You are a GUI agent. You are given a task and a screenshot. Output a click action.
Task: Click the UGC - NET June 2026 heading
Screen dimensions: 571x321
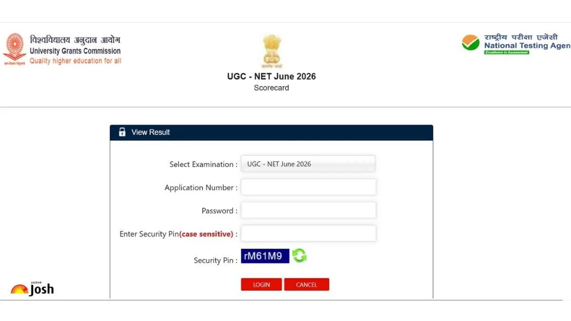tap(272, 76)
